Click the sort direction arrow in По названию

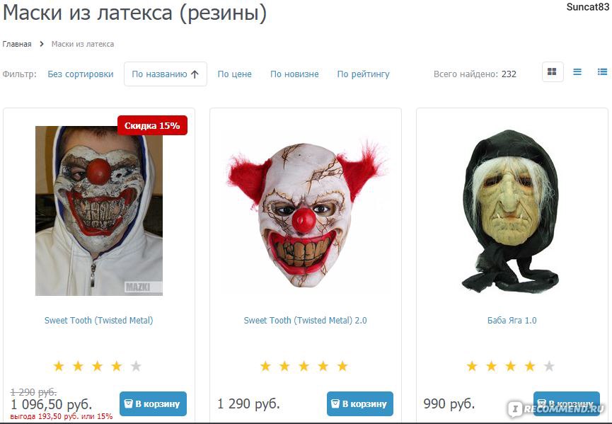point(195,74)
